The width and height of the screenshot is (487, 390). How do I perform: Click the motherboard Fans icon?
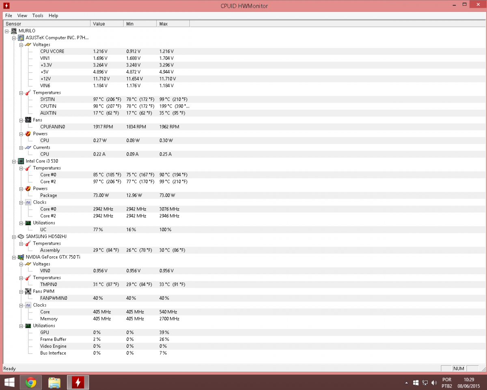28,120
